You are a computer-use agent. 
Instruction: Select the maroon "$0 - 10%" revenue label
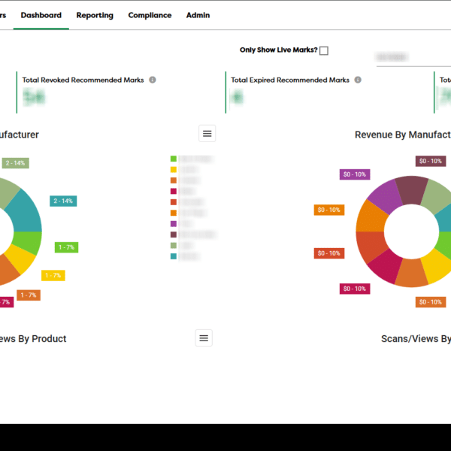[431, 161]
